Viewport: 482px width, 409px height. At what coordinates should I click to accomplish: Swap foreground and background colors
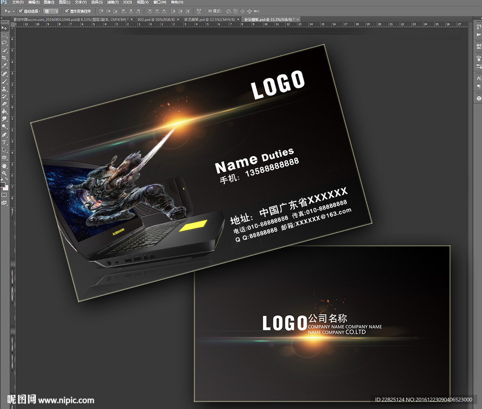(x=7, y=179)
